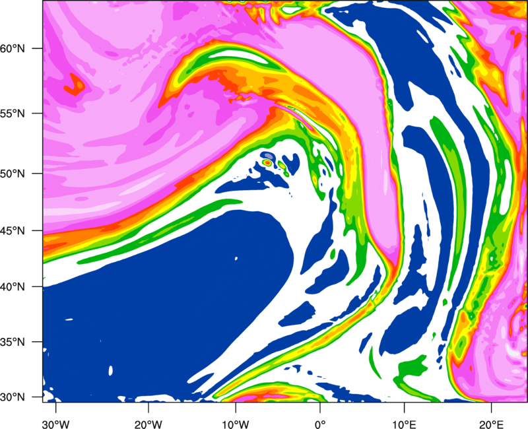528x429 pixels.
Task: Click the 40°N latitude label
Action: [13, 287]
